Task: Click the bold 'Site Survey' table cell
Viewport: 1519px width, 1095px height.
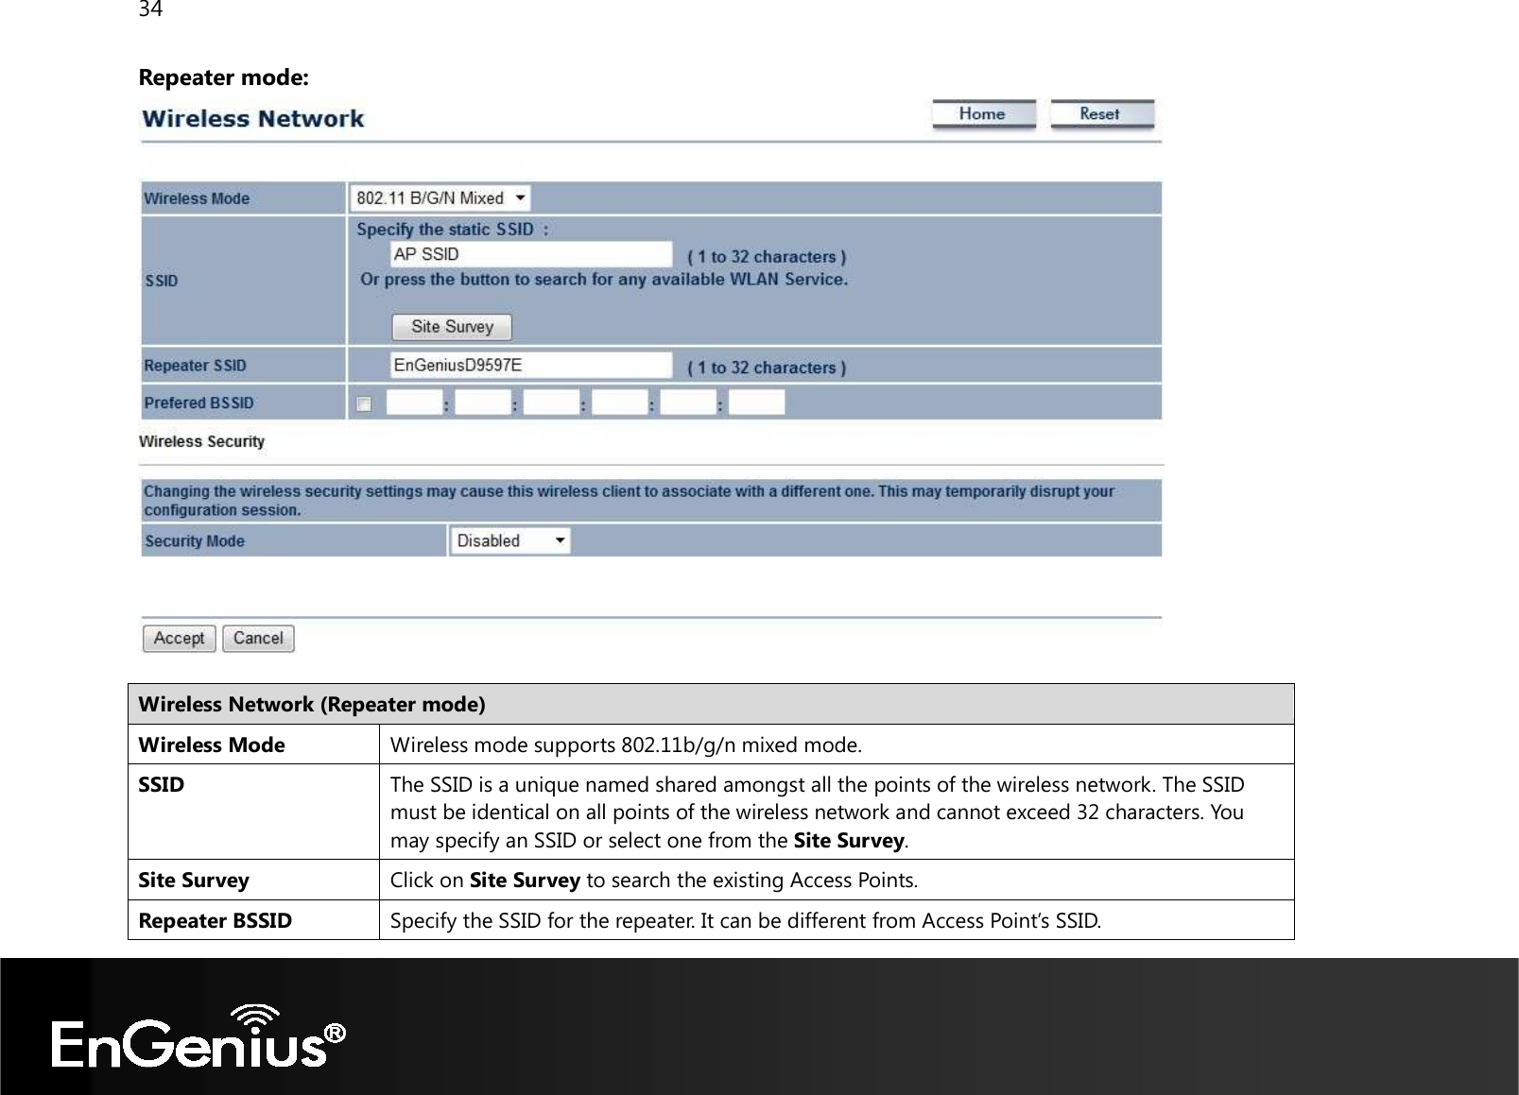Action: click(x=253, y=880)
